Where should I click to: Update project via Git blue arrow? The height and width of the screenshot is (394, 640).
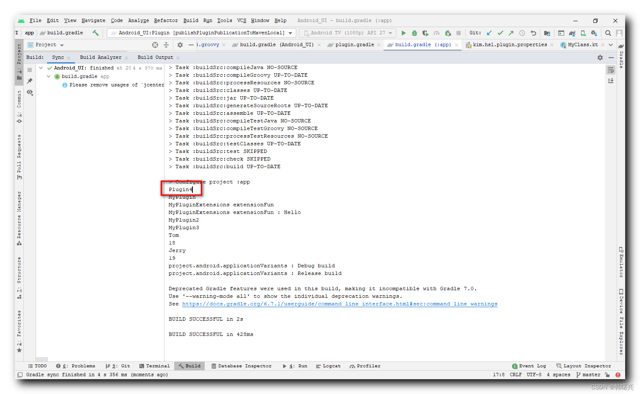point(489,33)
